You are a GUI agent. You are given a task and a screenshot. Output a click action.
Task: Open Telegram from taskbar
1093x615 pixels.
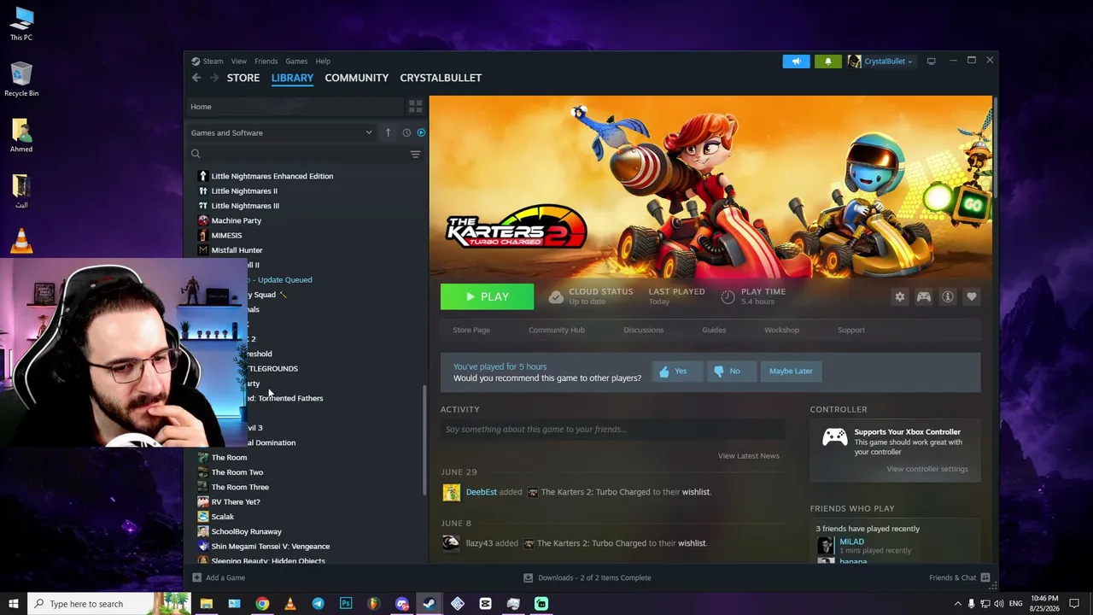(x=318, y=604)
